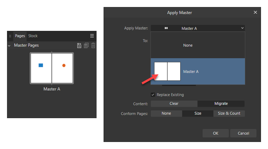
Task: Click the Cancel button
Action: tap(244, 133)
